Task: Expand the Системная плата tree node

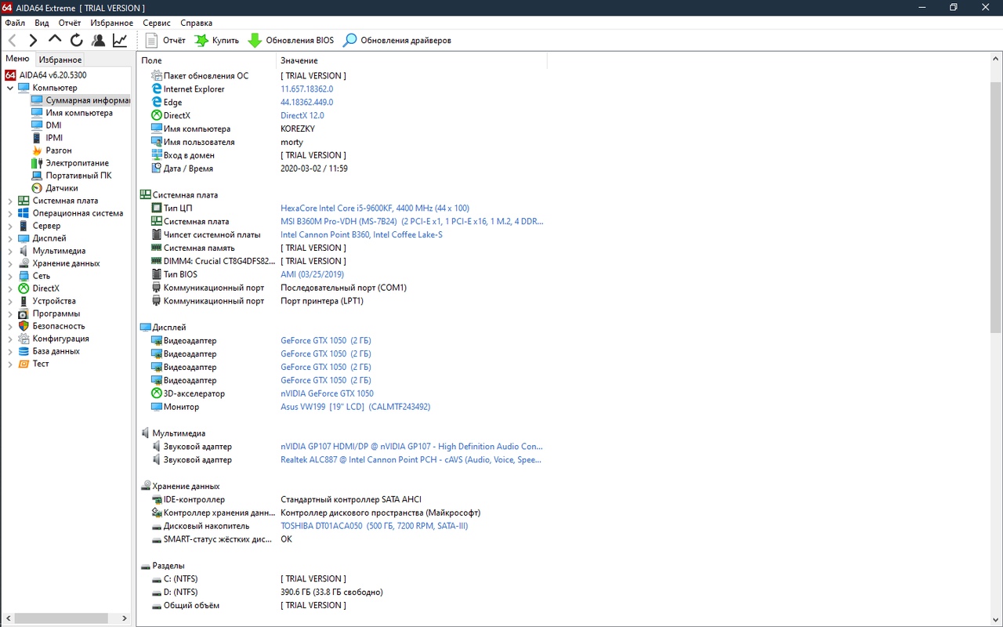Action: (10, 201)
